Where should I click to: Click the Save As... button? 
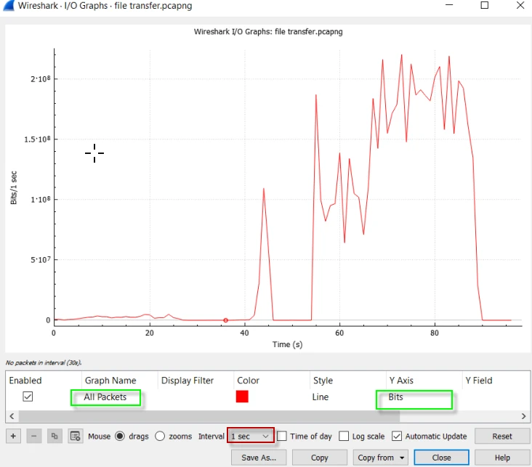(x=259, y=458)
